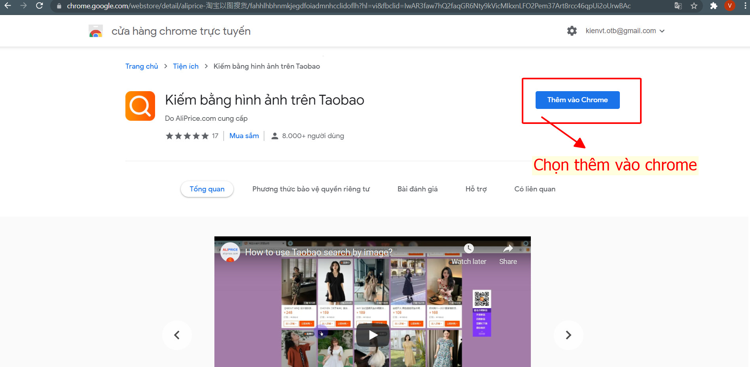
Task: Open the settings gear in the store header
Action: 572,31
